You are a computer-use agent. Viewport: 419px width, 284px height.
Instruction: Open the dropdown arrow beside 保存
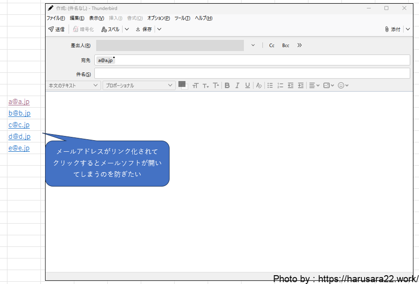tap(159, 29)
